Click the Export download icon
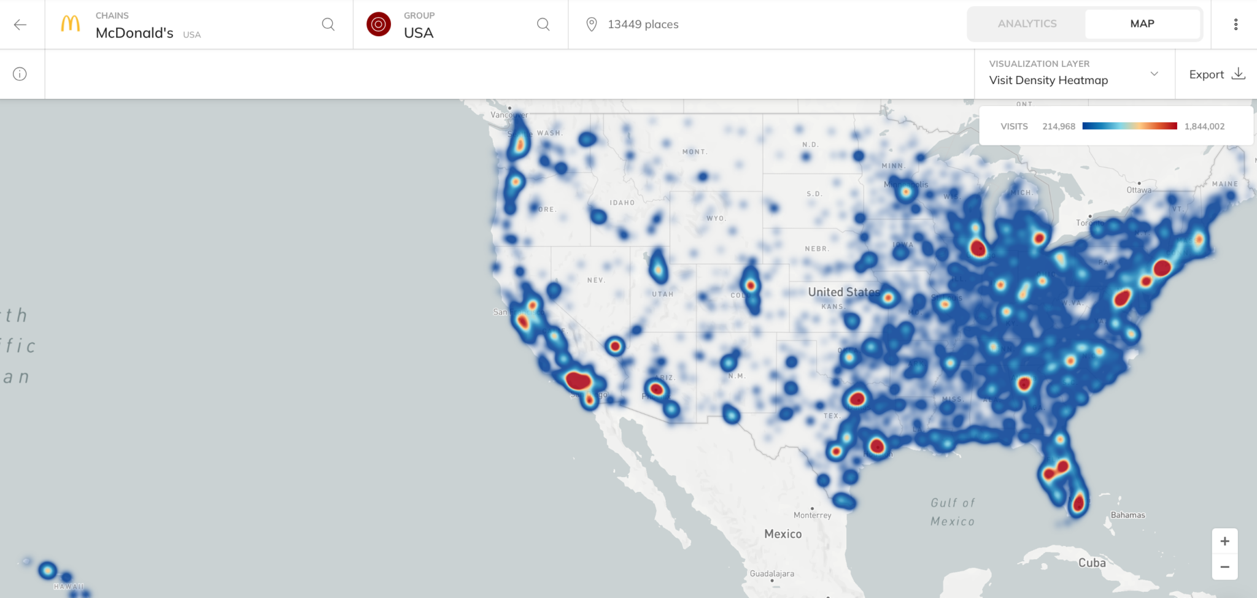 point(1239,74)
